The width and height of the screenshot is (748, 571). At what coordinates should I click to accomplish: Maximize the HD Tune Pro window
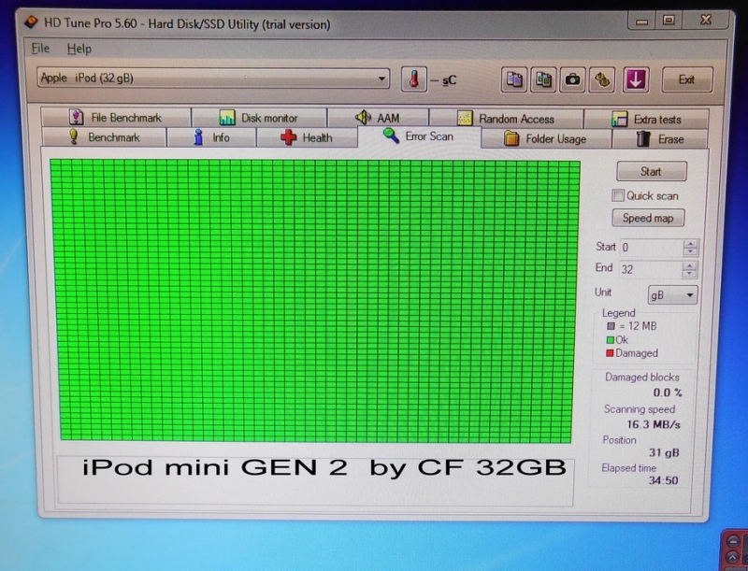[x=669, y=21]
